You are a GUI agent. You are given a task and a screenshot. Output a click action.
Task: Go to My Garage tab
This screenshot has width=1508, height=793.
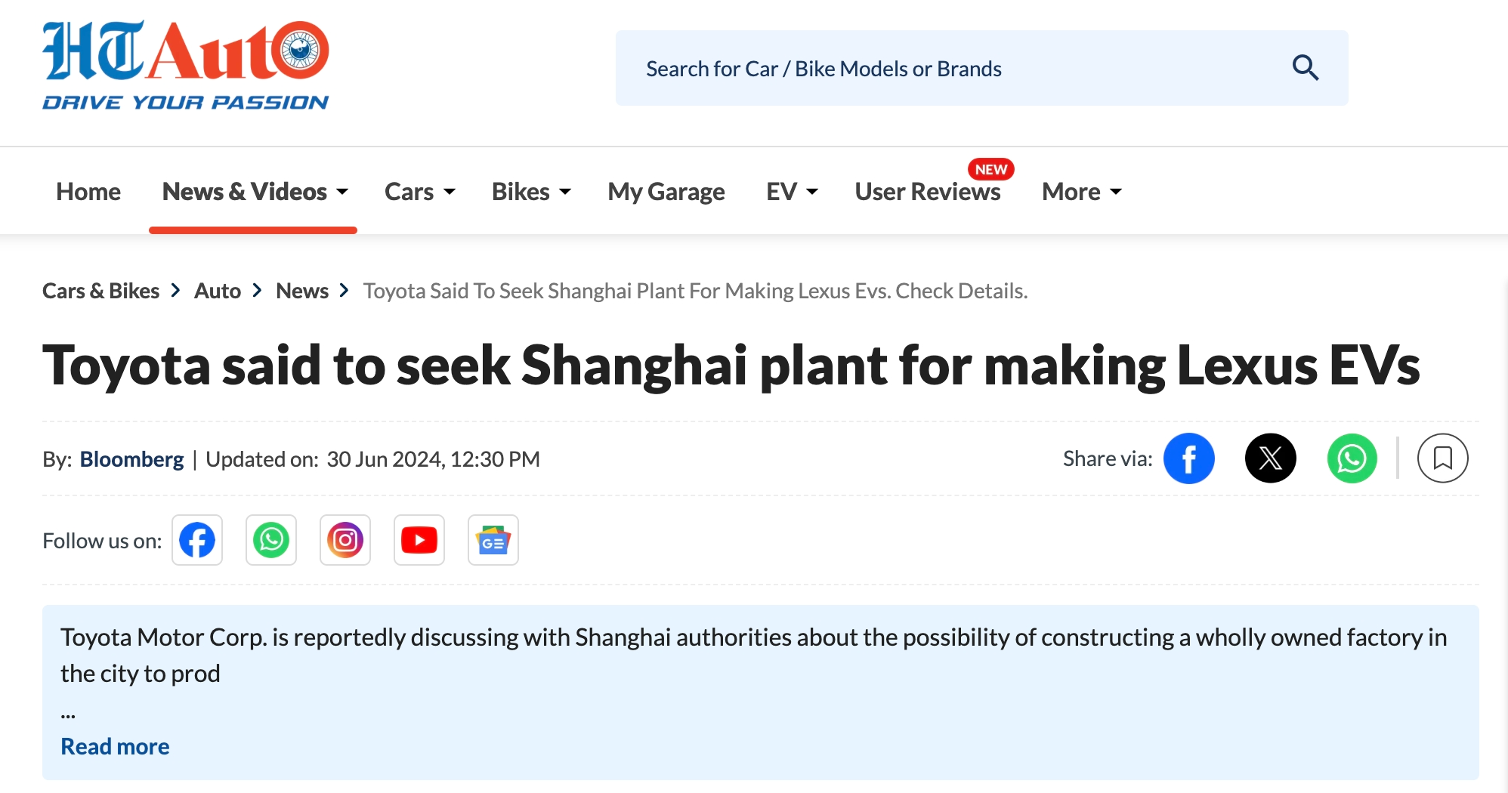[x=666, y=192]
